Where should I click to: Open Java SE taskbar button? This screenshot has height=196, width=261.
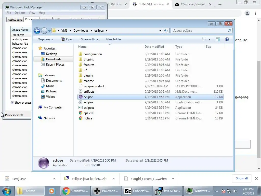point(168,191)
